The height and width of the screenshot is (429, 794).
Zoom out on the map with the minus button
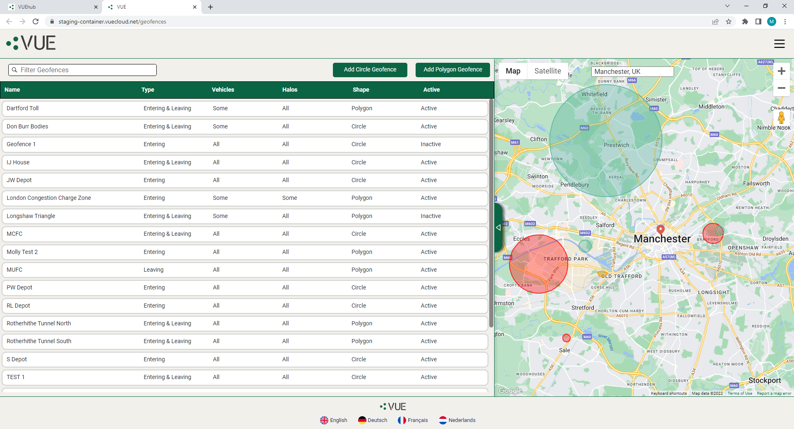pyautogui.click(x=781, y=88)
